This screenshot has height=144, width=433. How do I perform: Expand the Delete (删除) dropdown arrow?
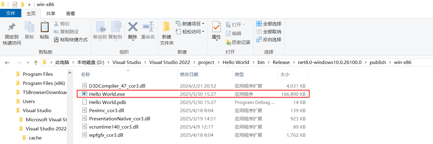pyautogui.click(x=133, y=40)
